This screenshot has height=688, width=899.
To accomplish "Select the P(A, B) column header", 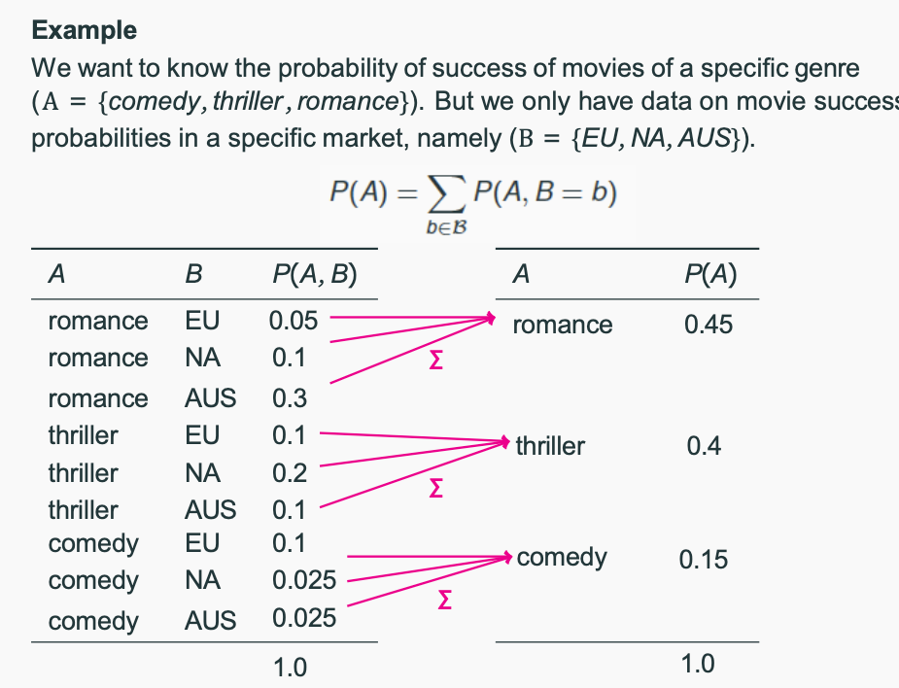I will tap(315, 274).
